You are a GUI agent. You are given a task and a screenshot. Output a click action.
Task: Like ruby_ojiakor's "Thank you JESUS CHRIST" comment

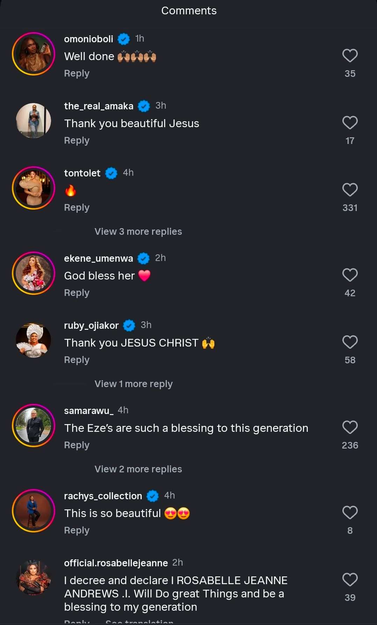(350, 342)
